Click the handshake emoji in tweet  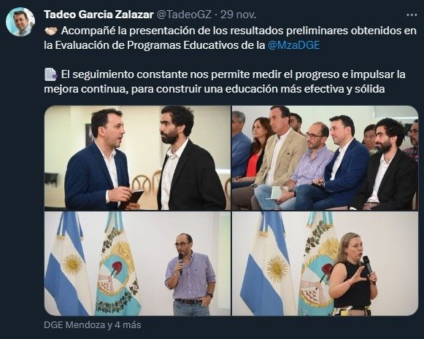coord(51,31)
